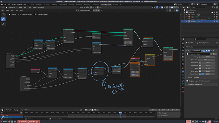Open the Playback dropdown in timeline
This screenshot has height=123, width=219.
(x=9, y=110)
